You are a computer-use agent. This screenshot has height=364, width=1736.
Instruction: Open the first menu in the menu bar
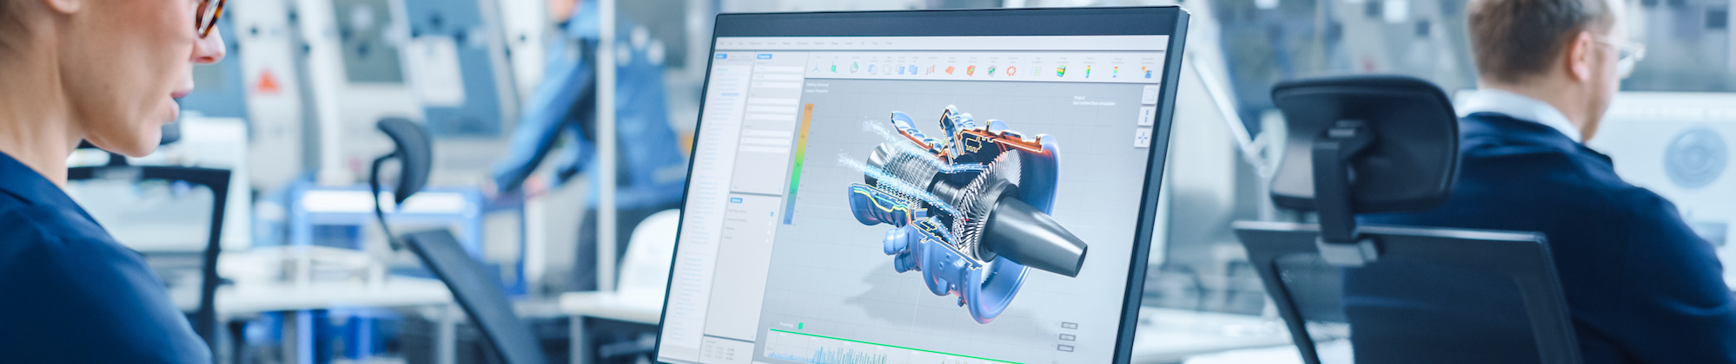coord(721,42)
